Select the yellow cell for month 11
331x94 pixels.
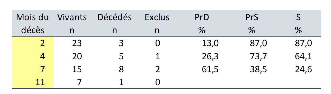(33, 82)
